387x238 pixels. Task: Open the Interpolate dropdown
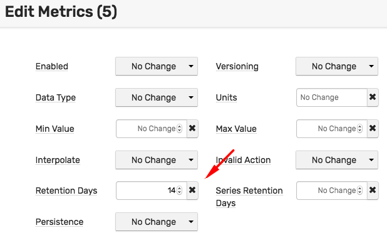pos(157,160)
